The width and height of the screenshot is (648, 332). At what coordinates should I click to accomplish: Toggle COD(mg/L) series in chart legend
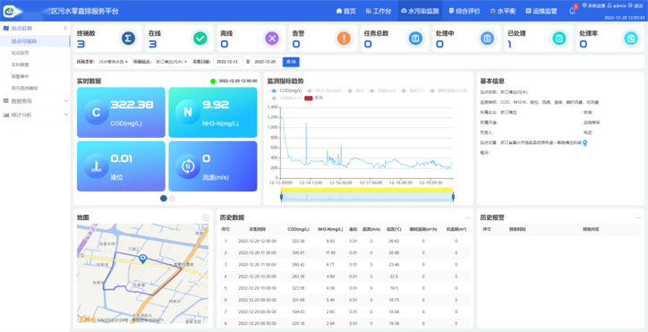point(286,90)
